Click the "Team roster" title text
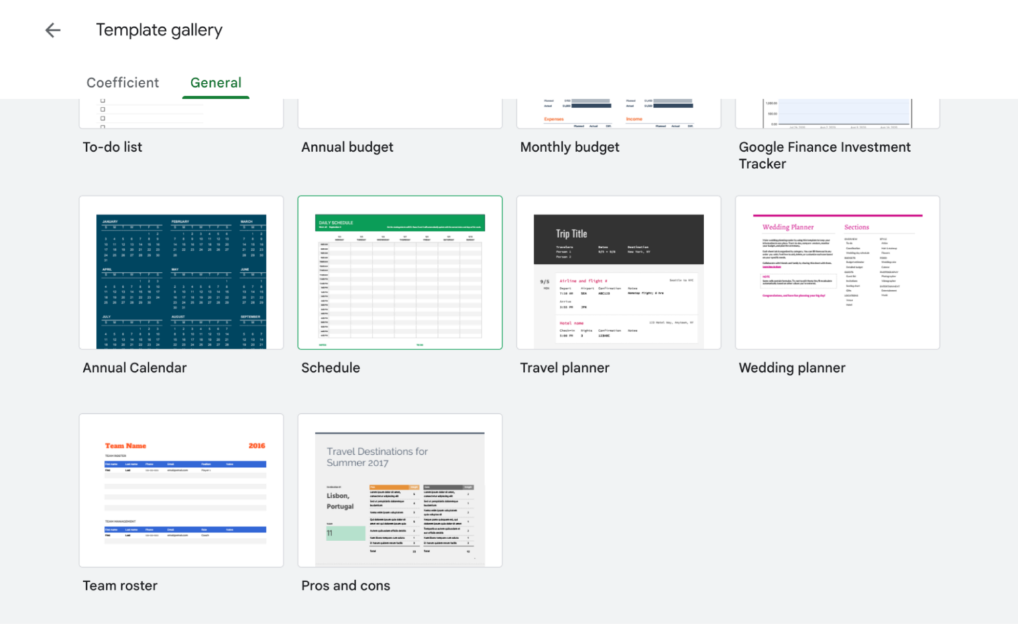This screenshot has height=624, width=1018. 120,586
